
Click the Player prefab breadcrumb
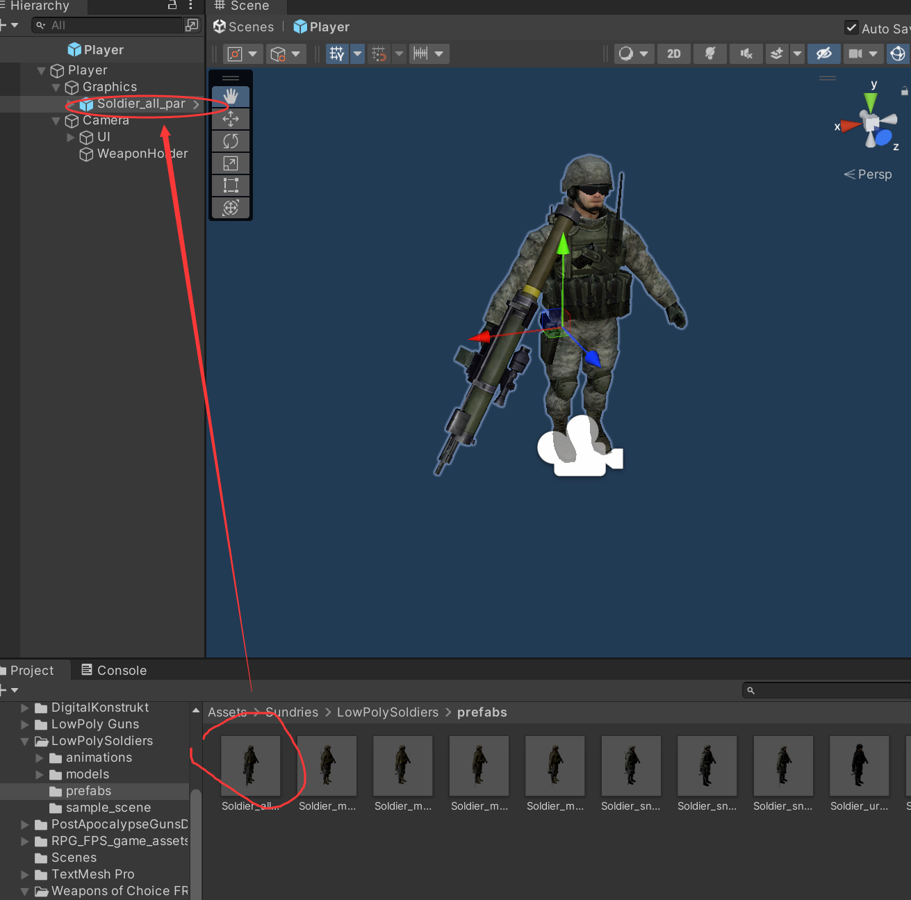pos(322,27)
